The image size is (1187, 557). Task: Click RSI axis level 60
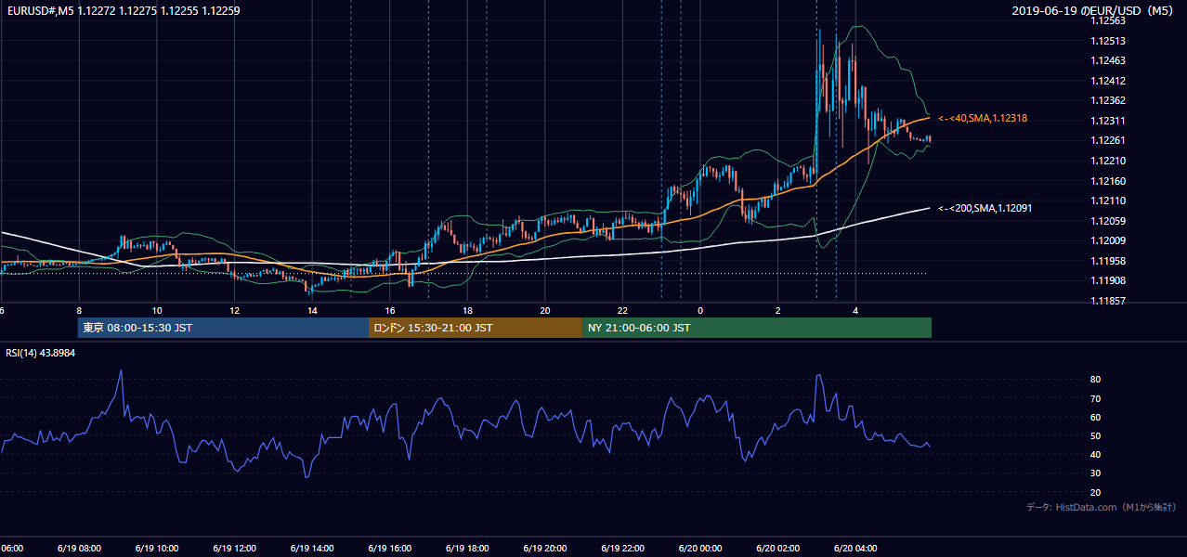click(1096, 417)
